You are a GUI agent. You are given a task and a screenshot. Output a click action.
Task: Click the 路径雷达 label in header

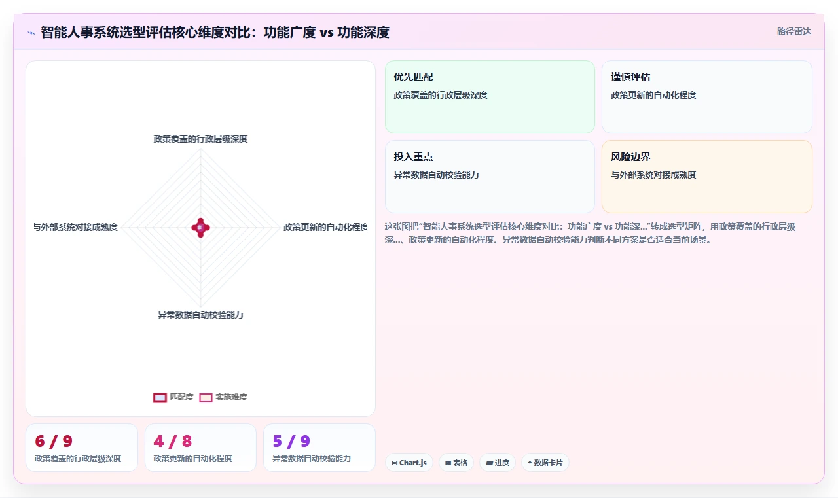pos(793,31)
